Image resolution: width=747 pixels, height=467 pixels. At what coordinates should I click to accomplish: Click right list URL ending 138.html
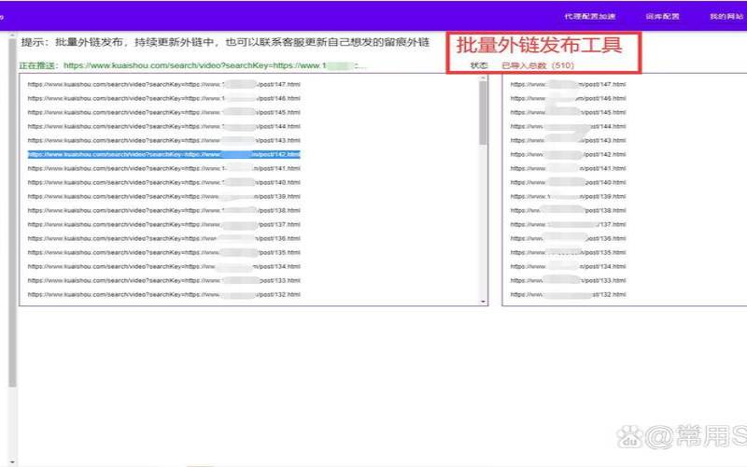point(569,211)
